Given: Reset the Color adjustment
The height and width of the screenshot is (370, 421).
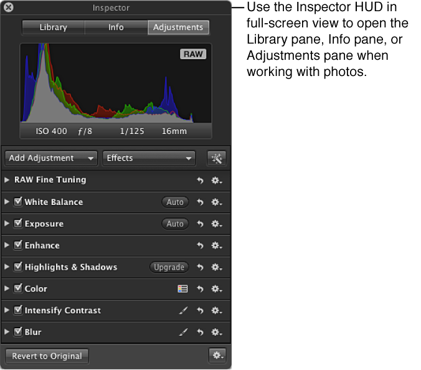Looking at the screenshot, I should (x=200, y=289).
